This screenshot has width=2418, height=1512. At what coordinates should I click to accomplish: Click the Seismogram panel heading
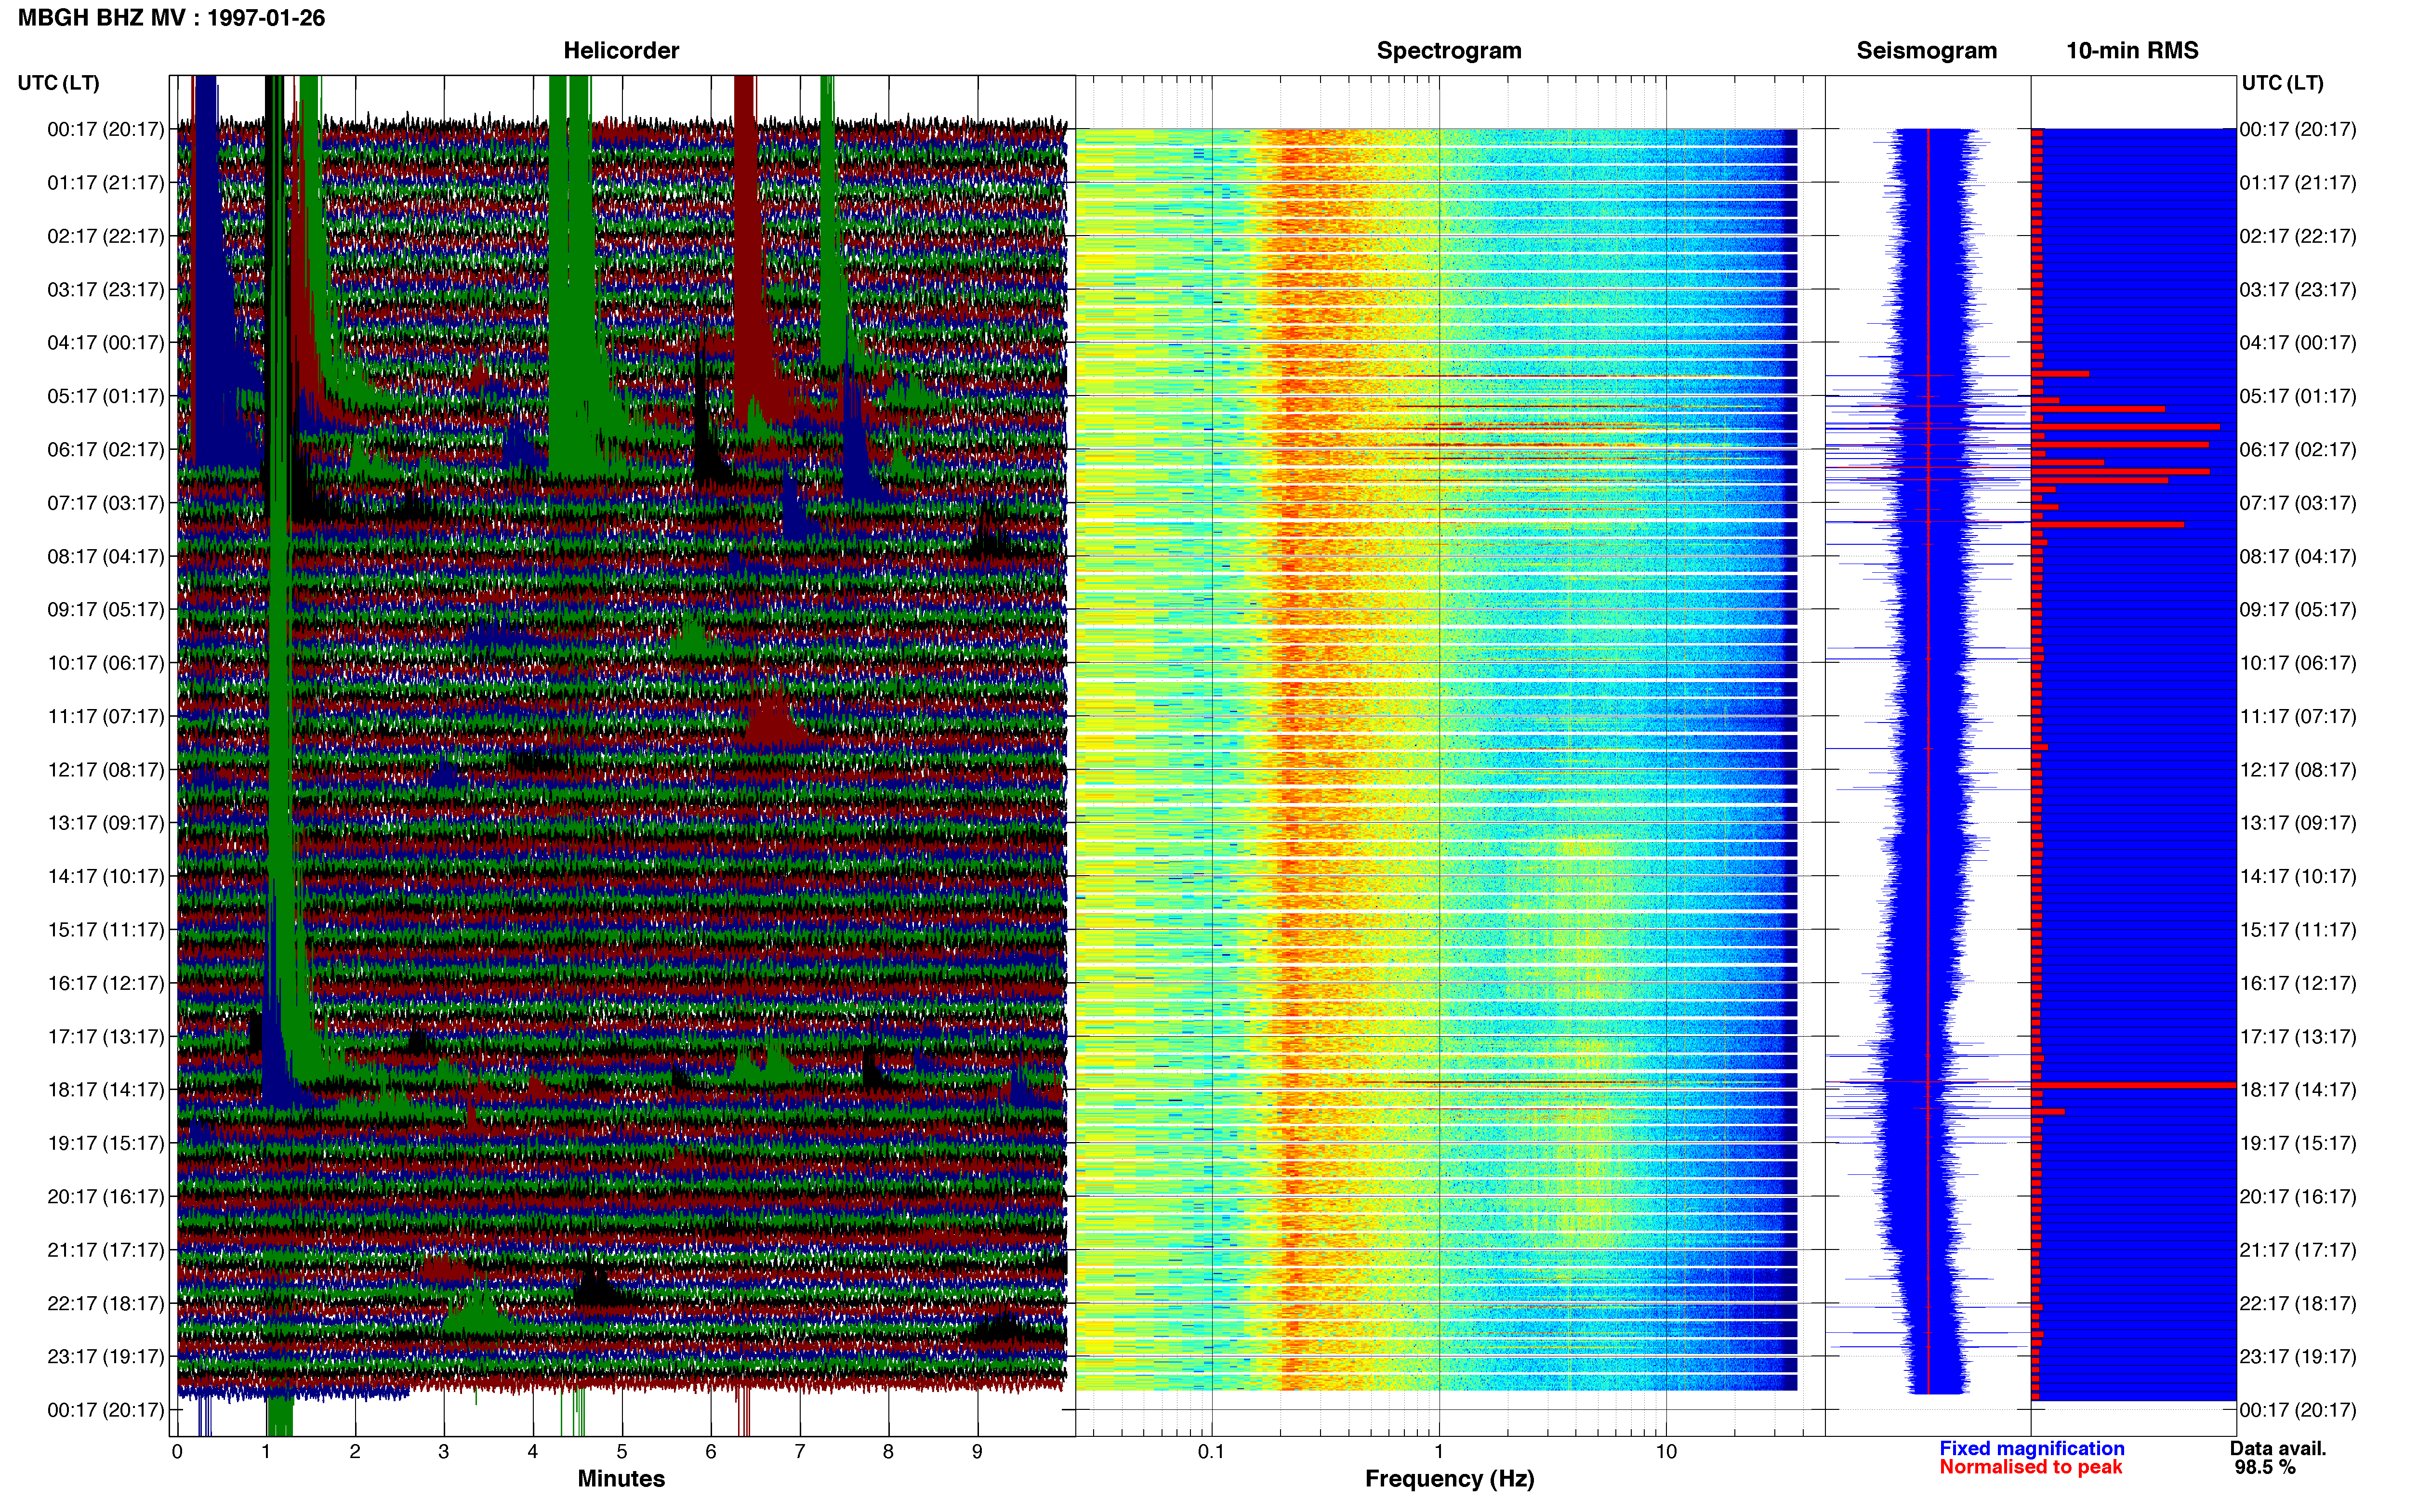(x=1926, y=50)
